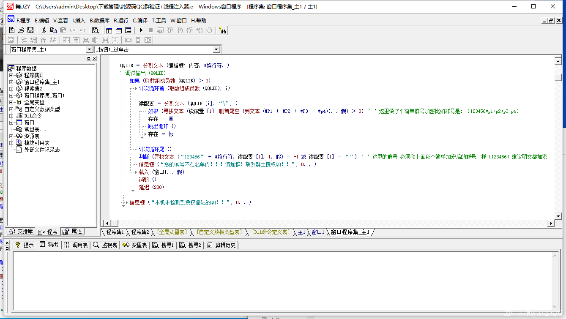Open the C.编译 menu
Viewport: 566px width, 319px height.
[x=140, y=20]
